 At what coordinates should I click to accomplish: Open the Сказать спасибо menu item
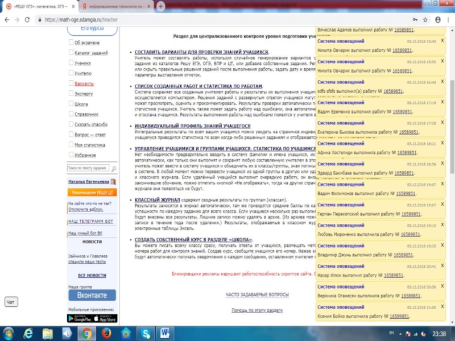point(91,124)
